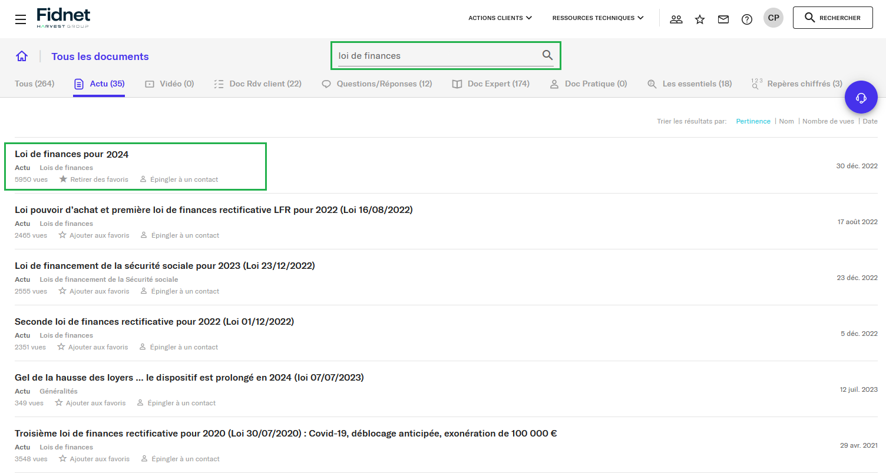Select the Actu (35) tab
This screenshot has height=473, width=886.
point(99,84)
